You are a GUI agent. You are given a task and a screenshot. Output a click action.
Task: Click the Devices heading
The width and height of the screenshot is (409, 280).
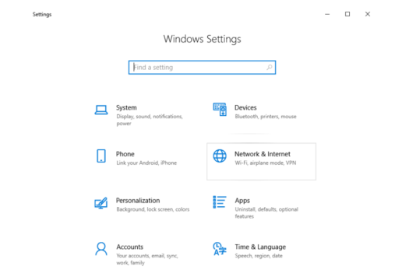pyautogui.click(x=245, y=107)
